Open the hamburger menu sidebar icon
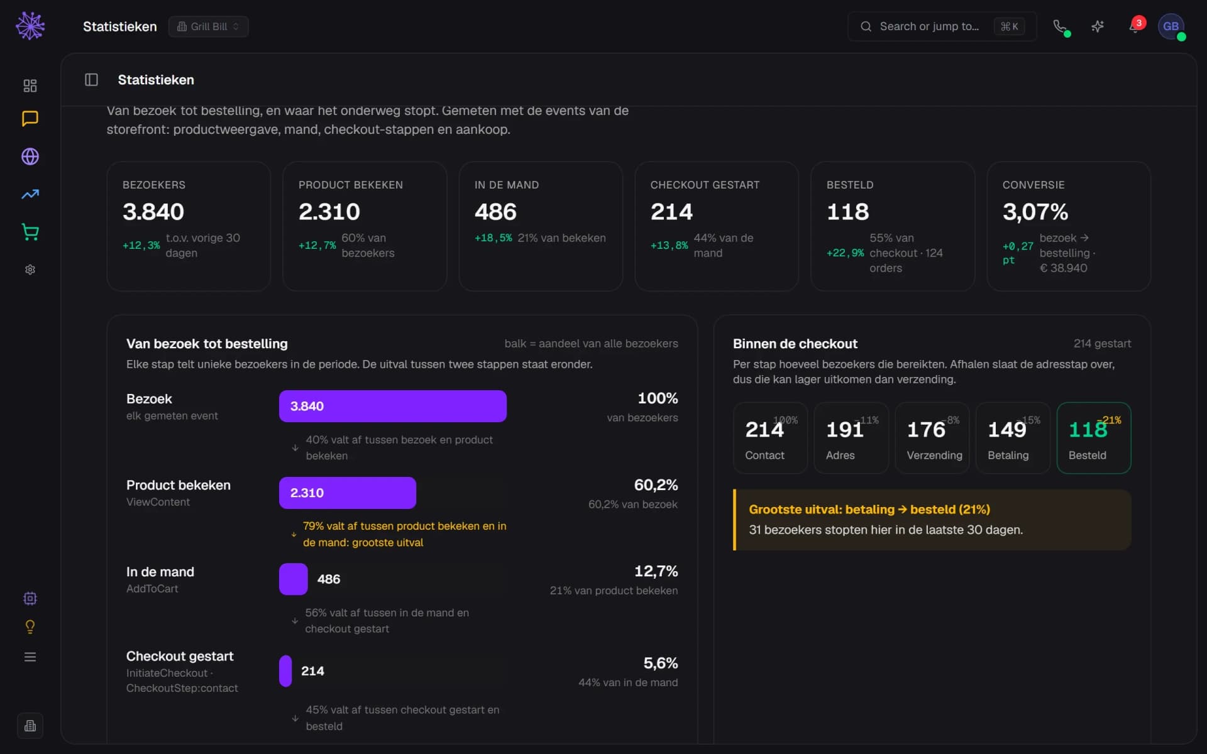This screenshot has height=754, width=1207. 30,657
